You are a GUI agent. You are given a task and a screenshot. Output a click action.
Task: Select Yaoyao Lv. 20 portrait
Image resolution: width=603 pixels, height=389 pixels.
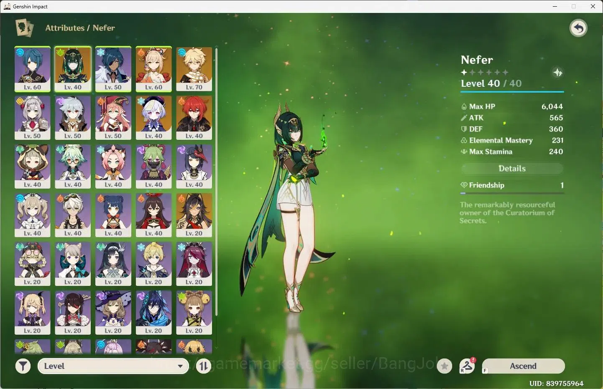click(x=194, y=313)
